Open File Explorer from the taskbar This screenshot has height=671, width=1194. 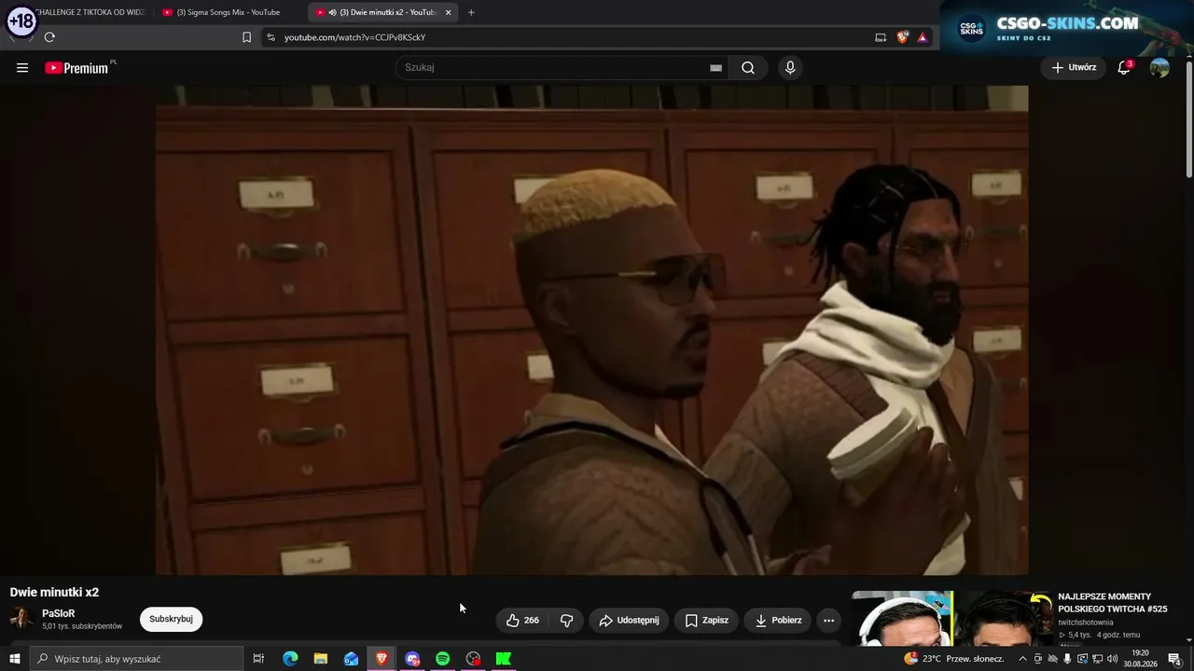pyautogui.click(x=320, y=659)
